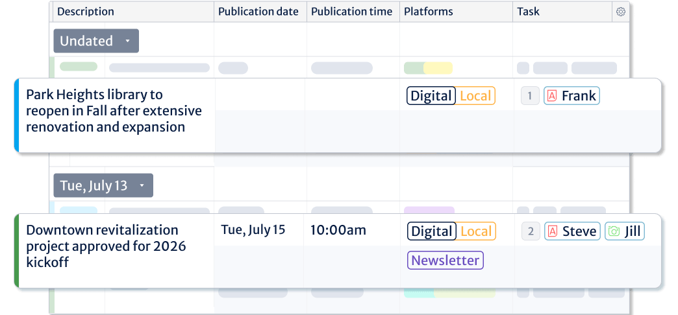
Task: Click blue status bar on Park Heights row
Action: click(16, 115)
